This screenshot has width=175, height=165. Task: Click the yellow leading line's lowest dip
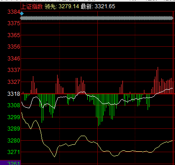tap(54, 156)
